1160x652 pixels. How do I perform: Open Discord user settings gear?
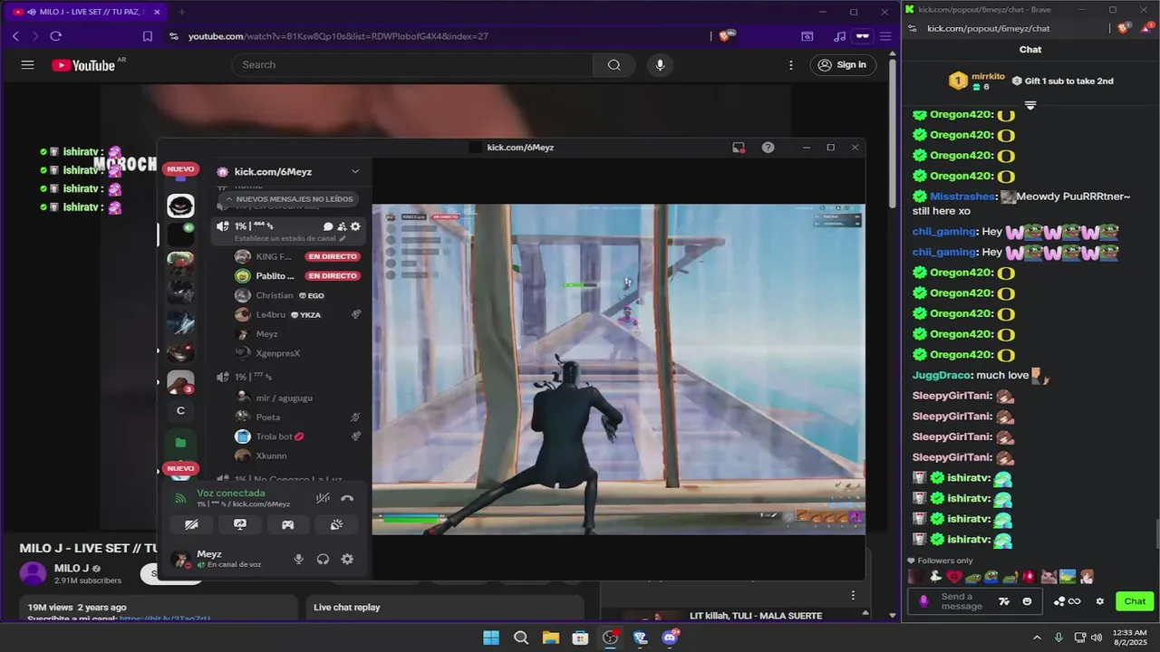(x=347, y=560)
